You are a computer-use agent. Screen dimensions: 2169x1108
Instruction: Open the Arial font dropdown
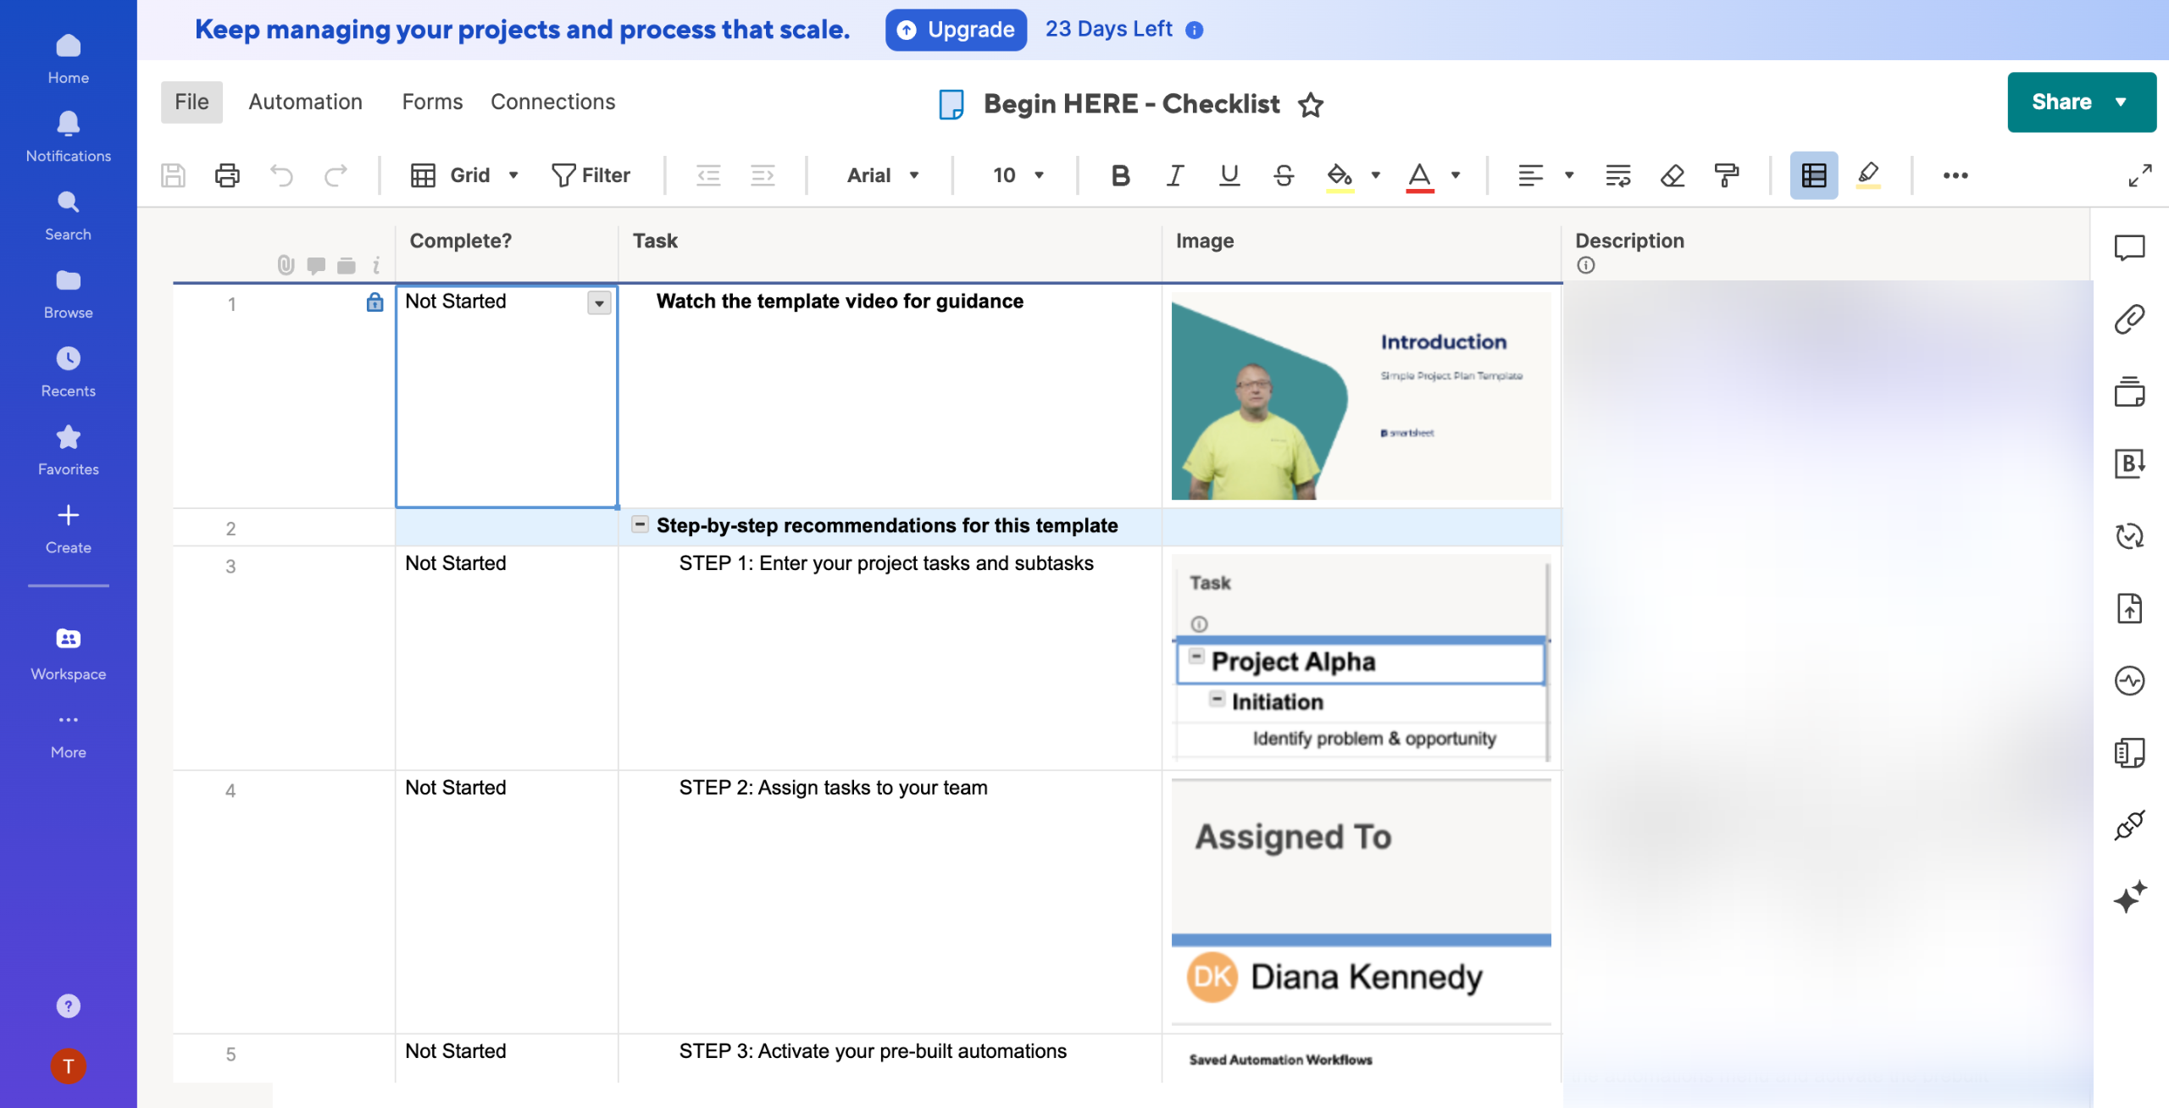pyautogui.click(x=882, y=175)
